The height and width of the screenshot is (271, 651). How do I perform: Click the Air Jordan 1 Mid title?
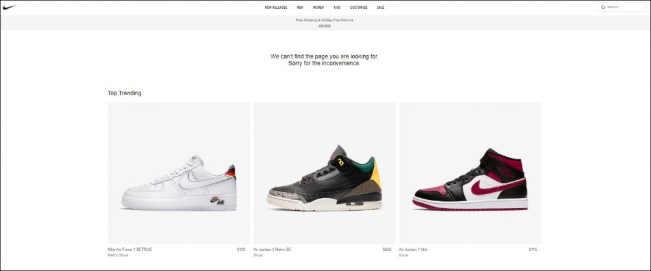(413, 249)
